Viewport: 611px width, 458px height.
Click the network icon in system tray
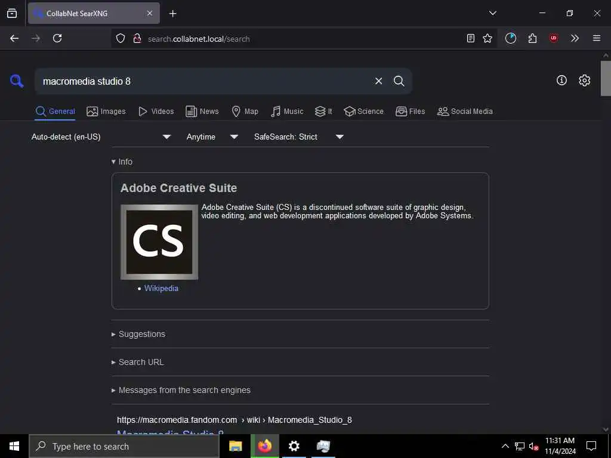point(520,446)
